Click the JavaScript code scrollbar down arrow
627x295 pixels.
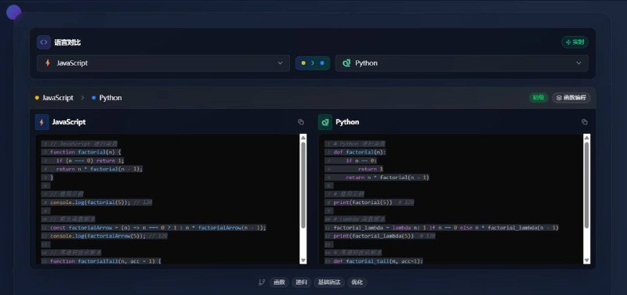pyautogui.click(x=303, y=261)
